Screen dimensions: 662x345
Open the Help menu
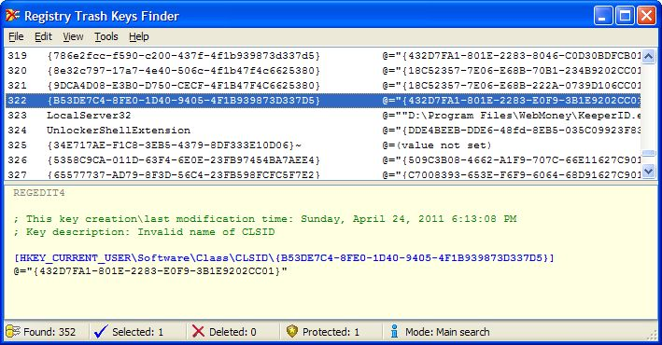139,36
